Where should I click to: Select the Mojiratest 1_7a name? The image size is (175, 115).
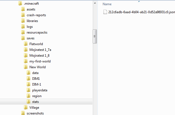40,50
